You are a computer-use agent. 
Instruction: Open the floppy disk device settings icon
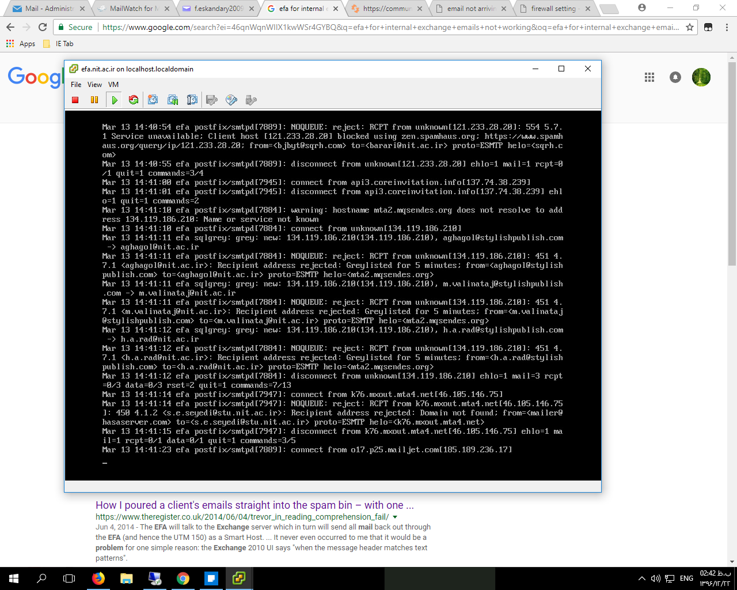pyautogui.click(x=211, y=100)
